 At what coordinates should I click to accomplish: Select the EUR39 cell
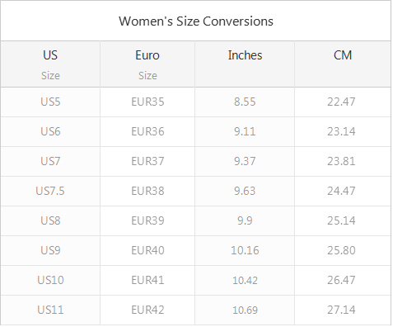(147, 220)
